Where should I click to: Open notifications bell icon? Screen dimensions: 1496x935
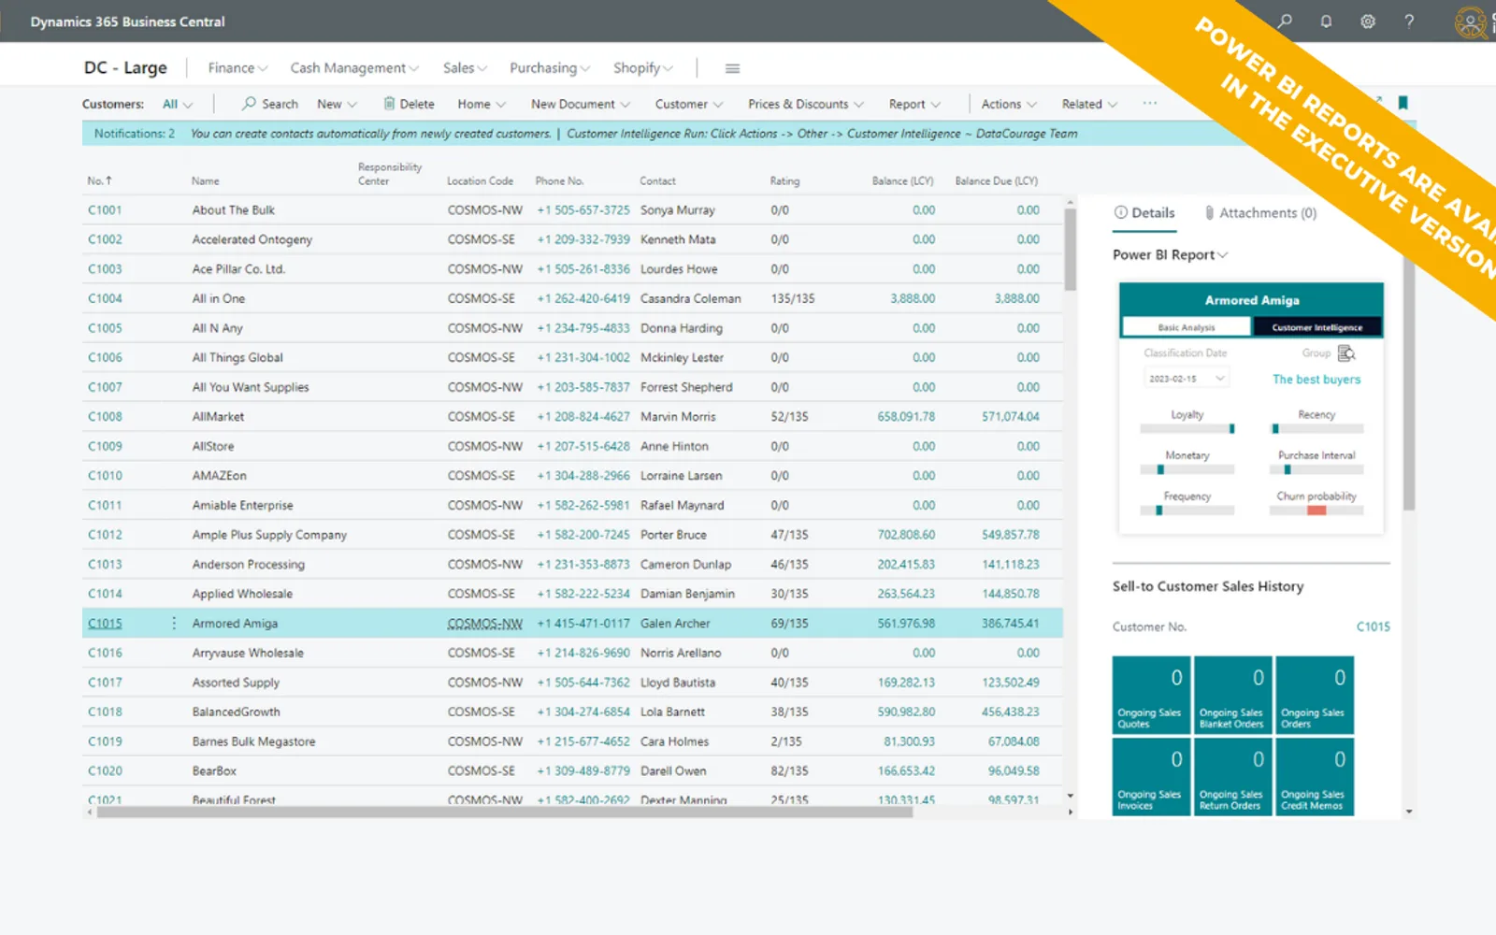pos(1326,21)
